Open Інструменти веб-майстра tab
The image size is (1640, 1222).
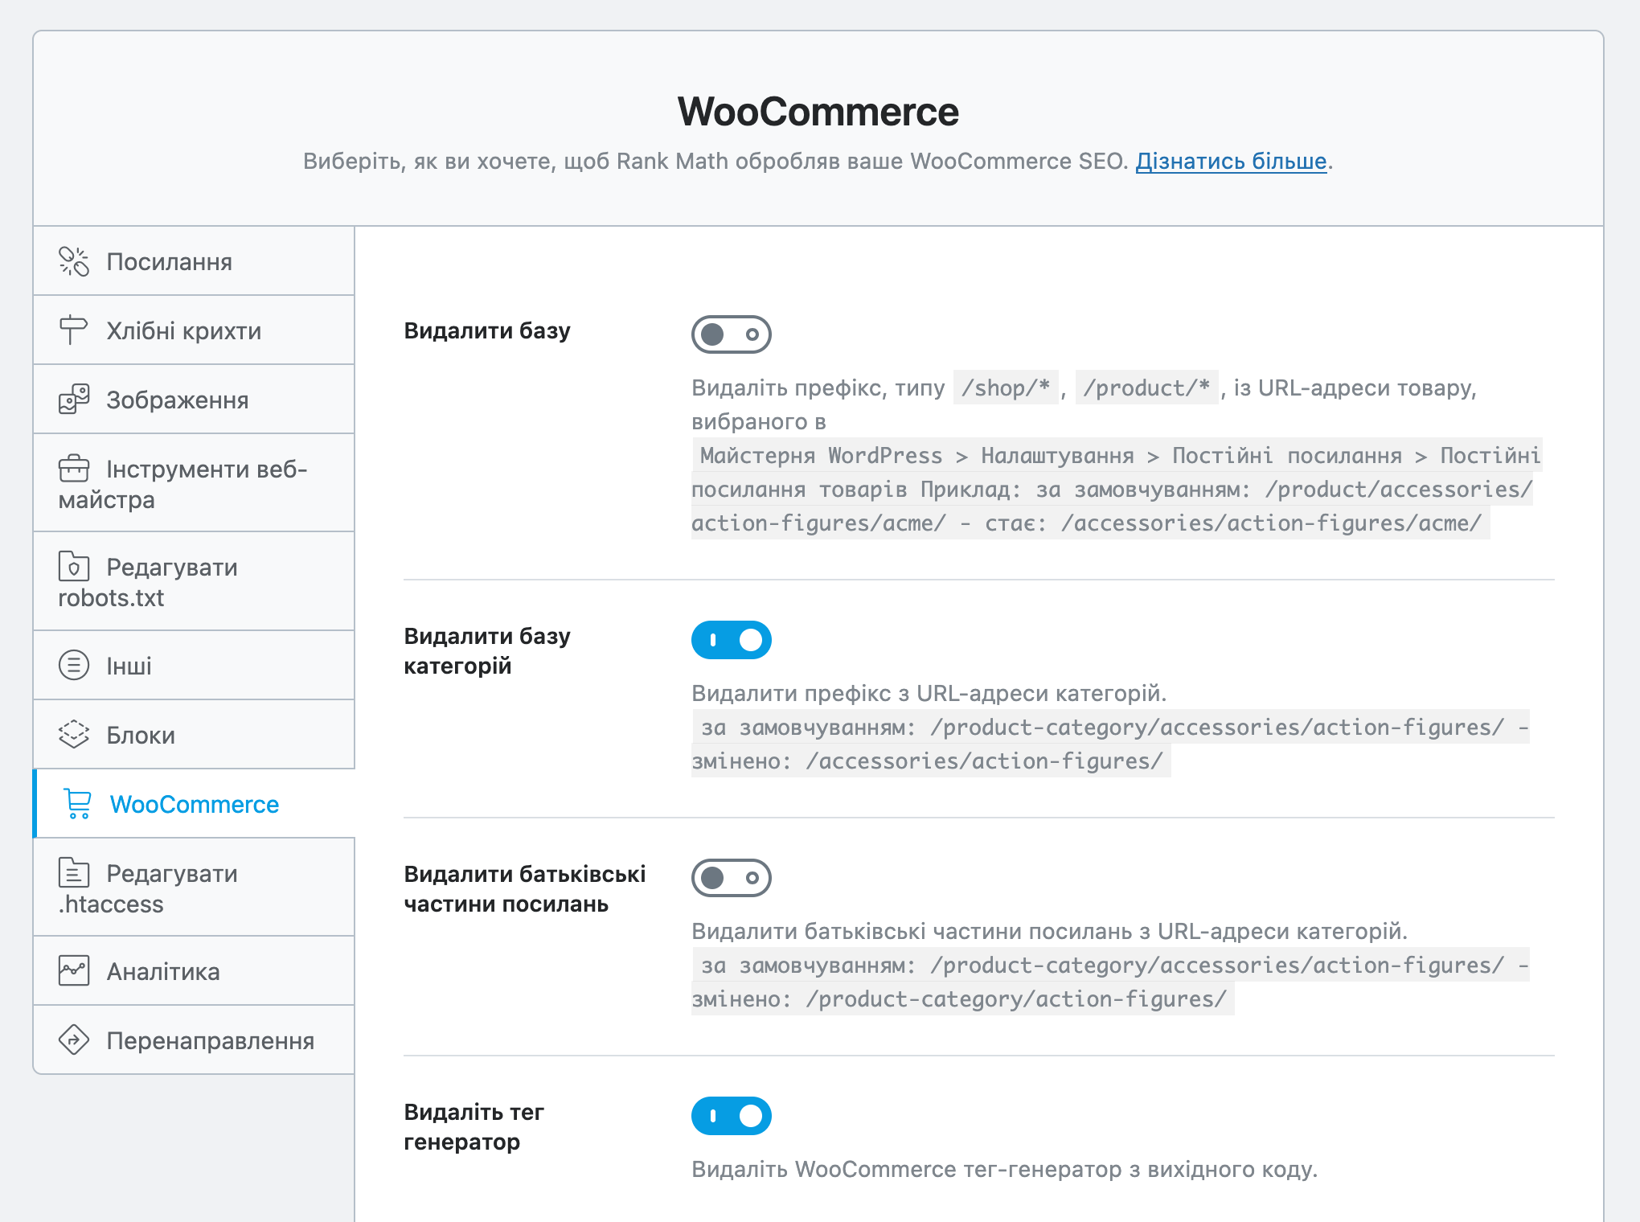coord(194,483)
